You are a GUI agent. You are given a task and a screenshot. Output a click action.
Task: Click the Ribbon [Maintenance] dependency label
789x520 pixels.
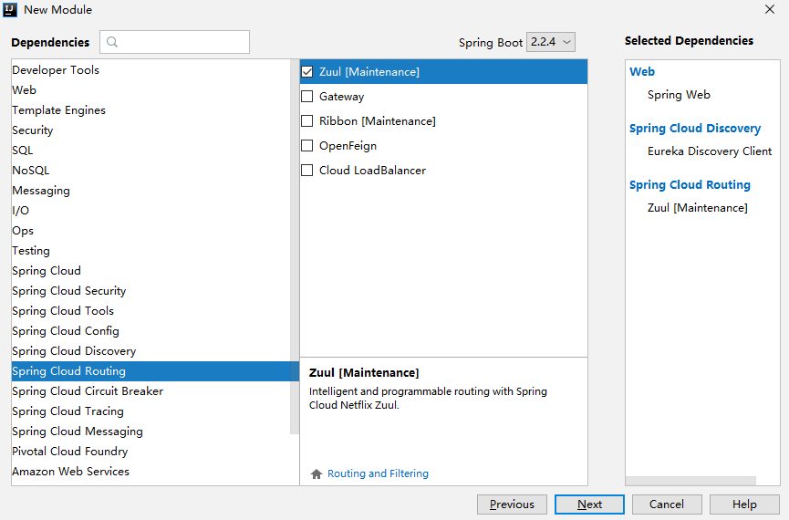[x=378, y=121]
